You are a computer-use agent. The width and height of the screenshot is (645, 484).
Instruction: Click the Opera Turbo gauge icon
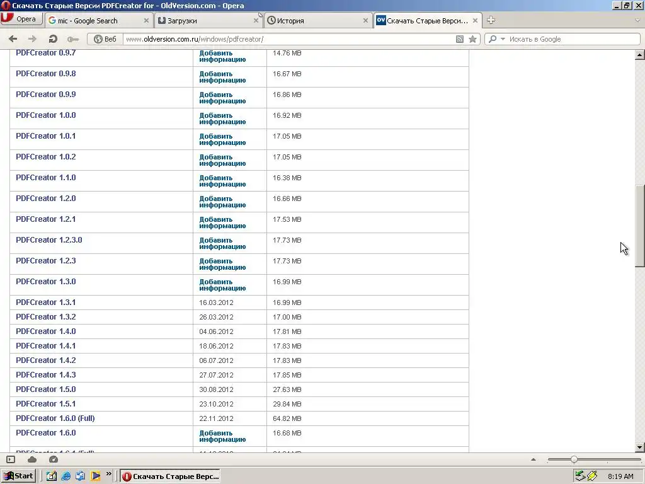click(54, 459)
